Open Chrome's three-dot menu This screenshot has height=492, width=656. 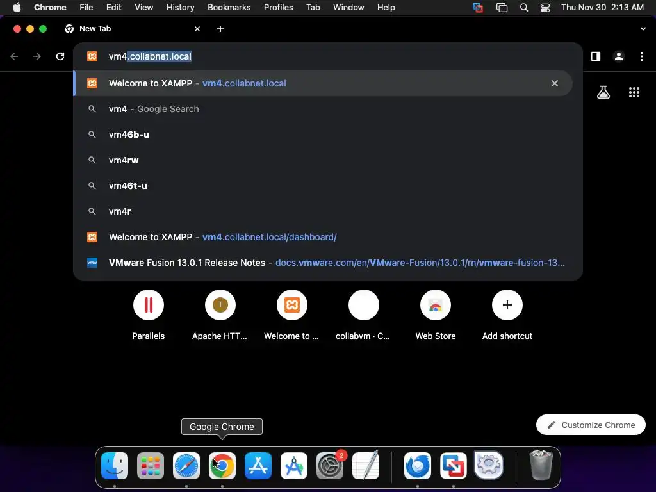coord(642,56)
